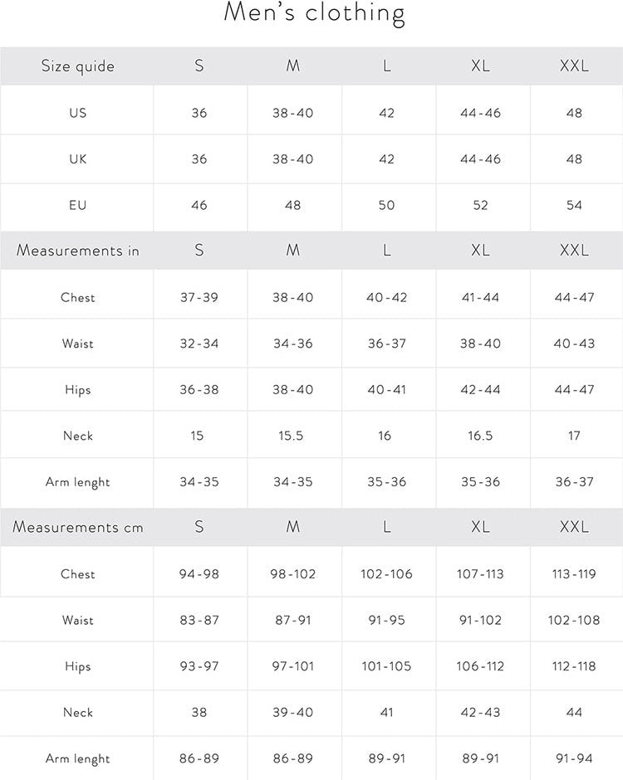Select the 36-37 arm length cell in inches
Viewport: 623px width, 780px height.
(574, 482)
